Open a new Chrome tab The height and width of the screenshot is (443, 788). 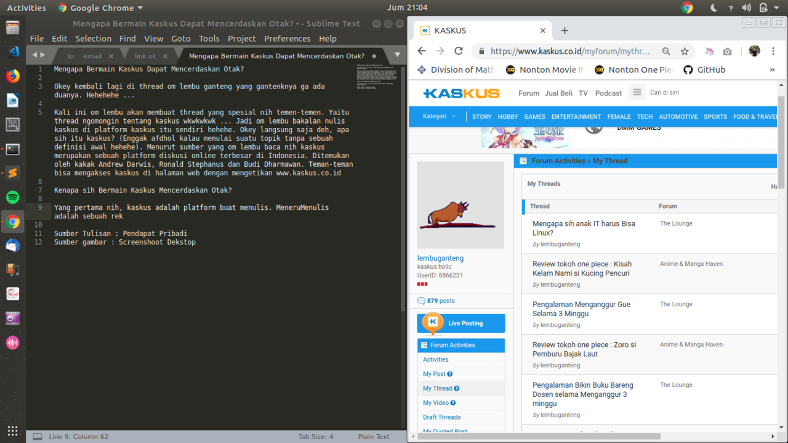(565, 30)
